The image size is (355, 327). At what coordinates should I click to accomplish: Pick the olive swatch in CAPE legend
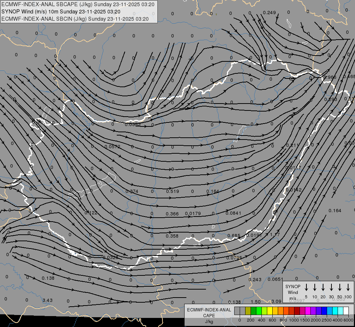(248, 311)
